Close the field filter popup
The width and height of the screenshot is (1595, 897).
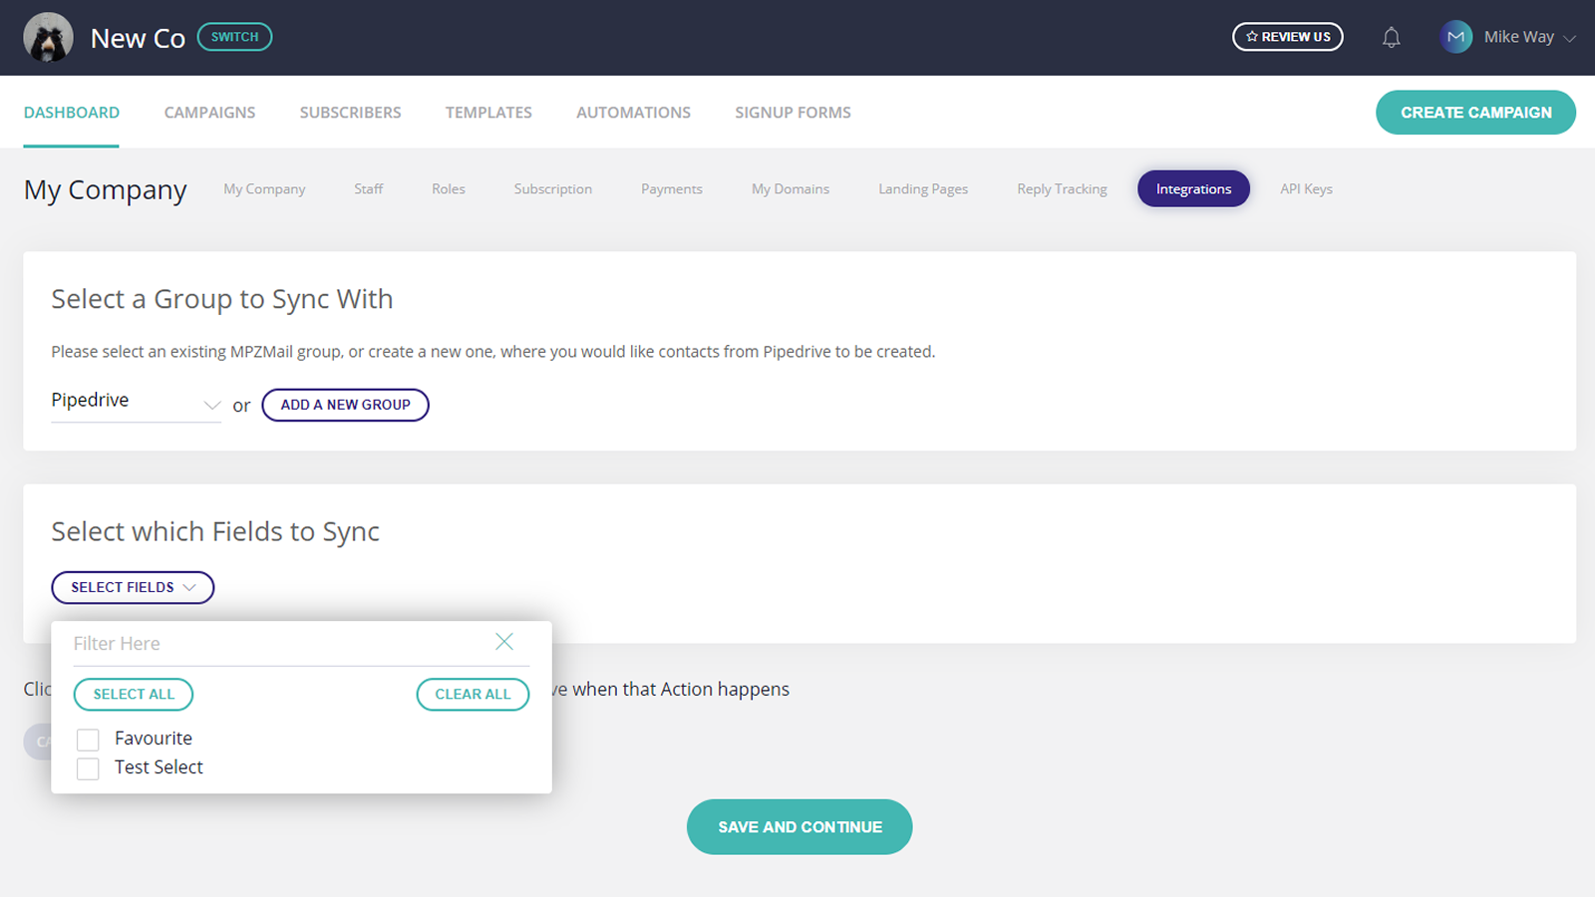504,642
